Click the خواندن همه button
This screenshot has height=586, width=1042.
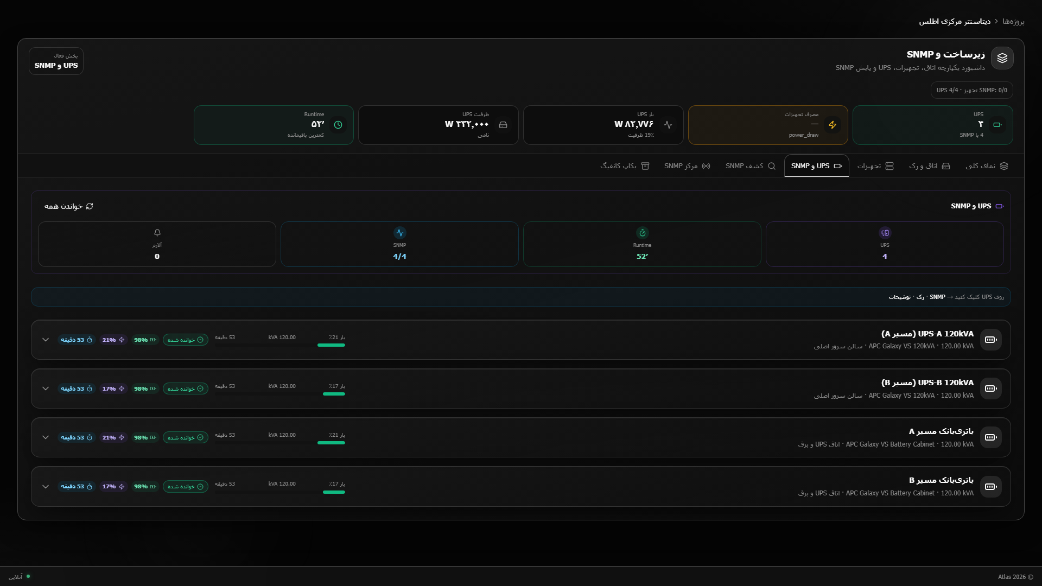[x=69, y=206]
